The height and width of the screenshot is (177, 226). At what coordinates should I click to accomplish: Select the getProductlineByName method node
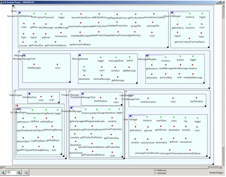[x=93, y=151]
